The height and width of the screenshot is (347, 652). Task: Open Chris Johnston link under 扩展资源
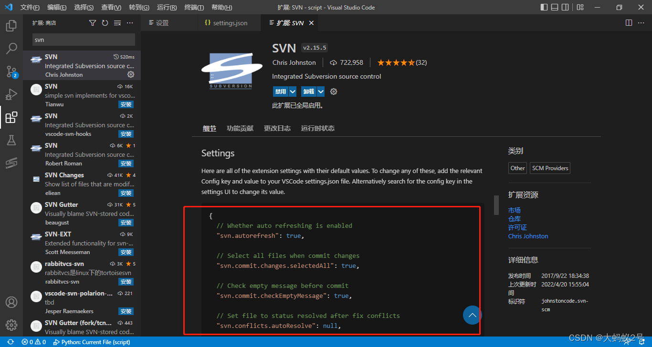point(528,236)
